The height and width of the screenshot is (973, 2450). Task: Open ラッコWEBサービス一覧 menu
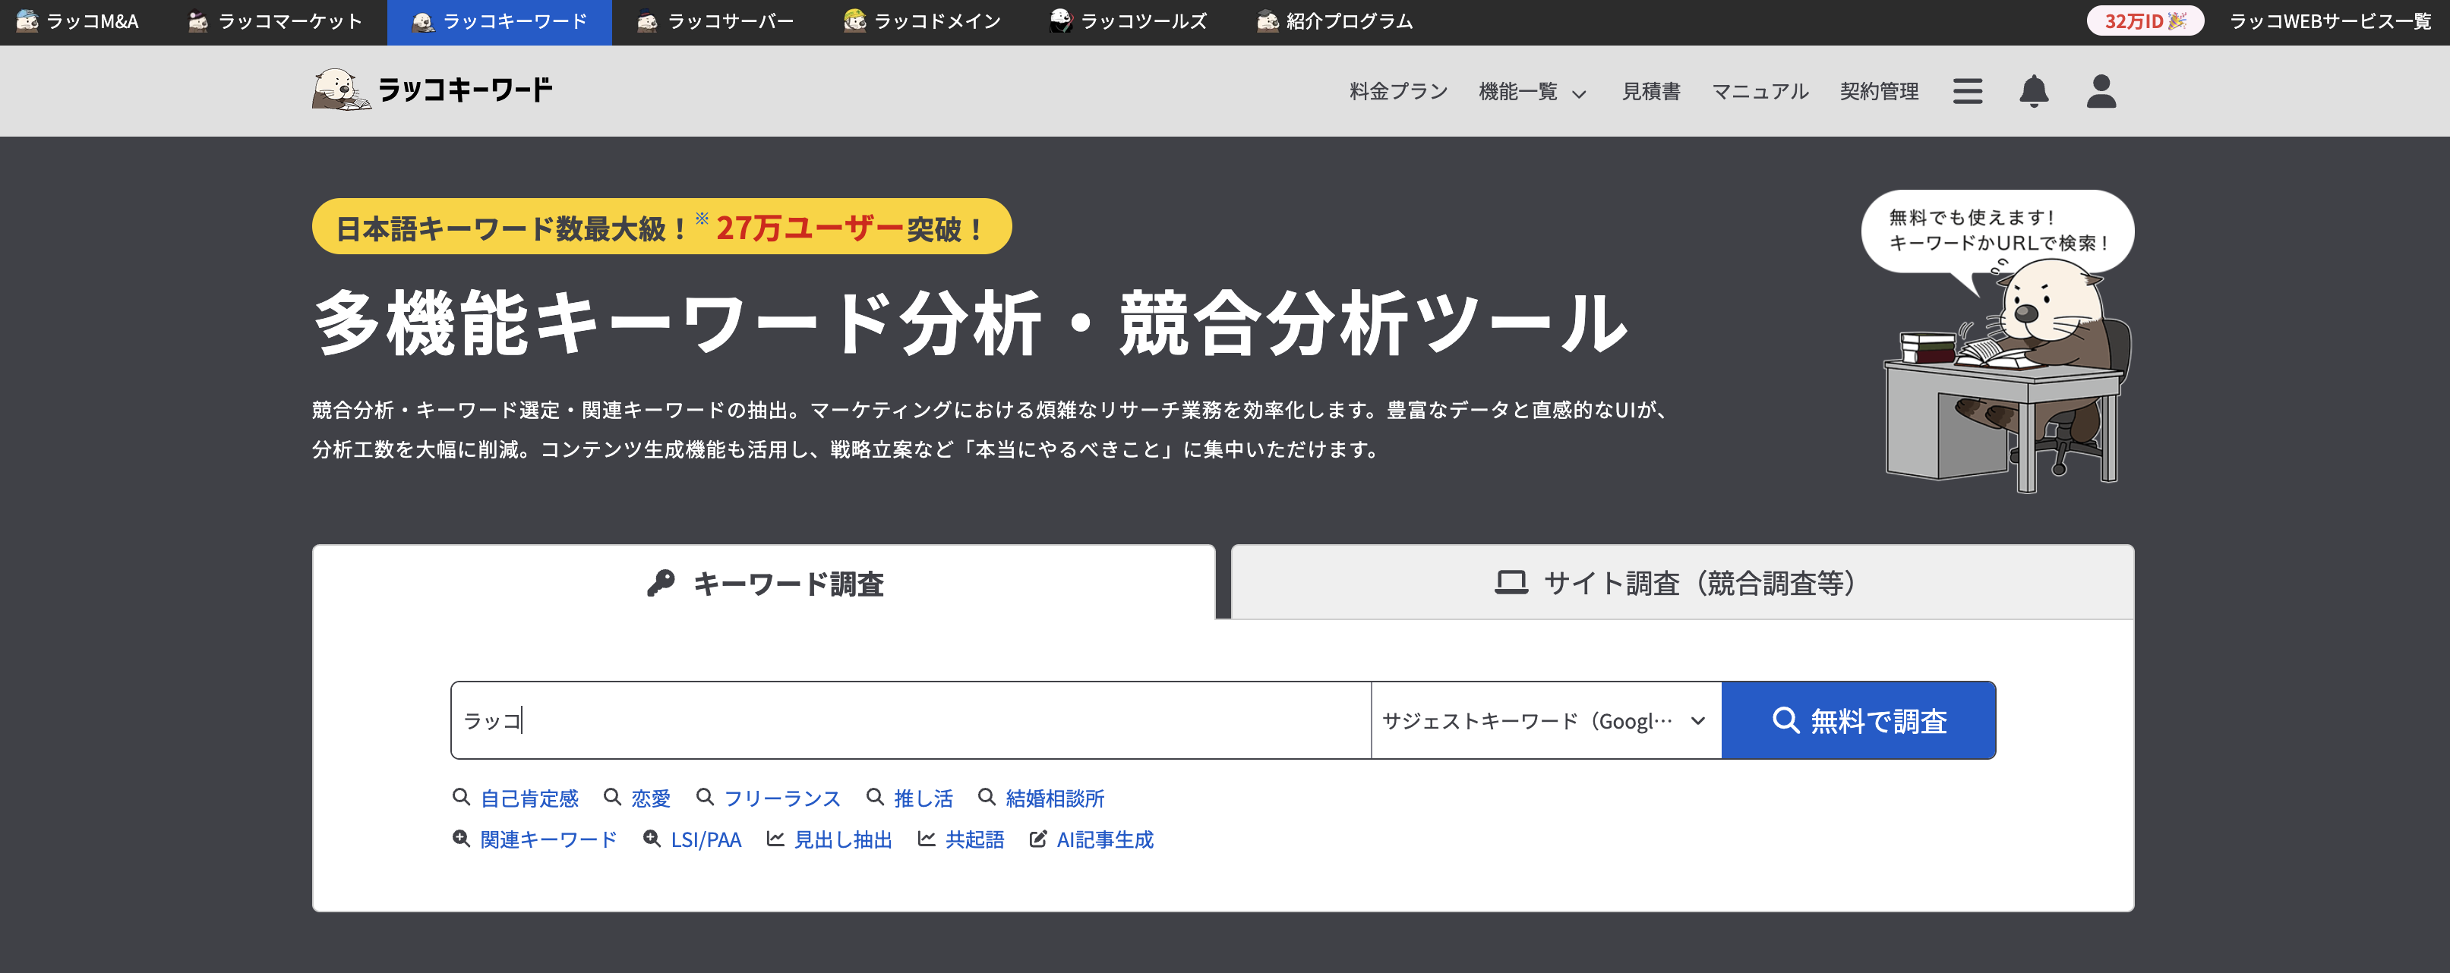pyautogui.click(x=2329, y=21)
